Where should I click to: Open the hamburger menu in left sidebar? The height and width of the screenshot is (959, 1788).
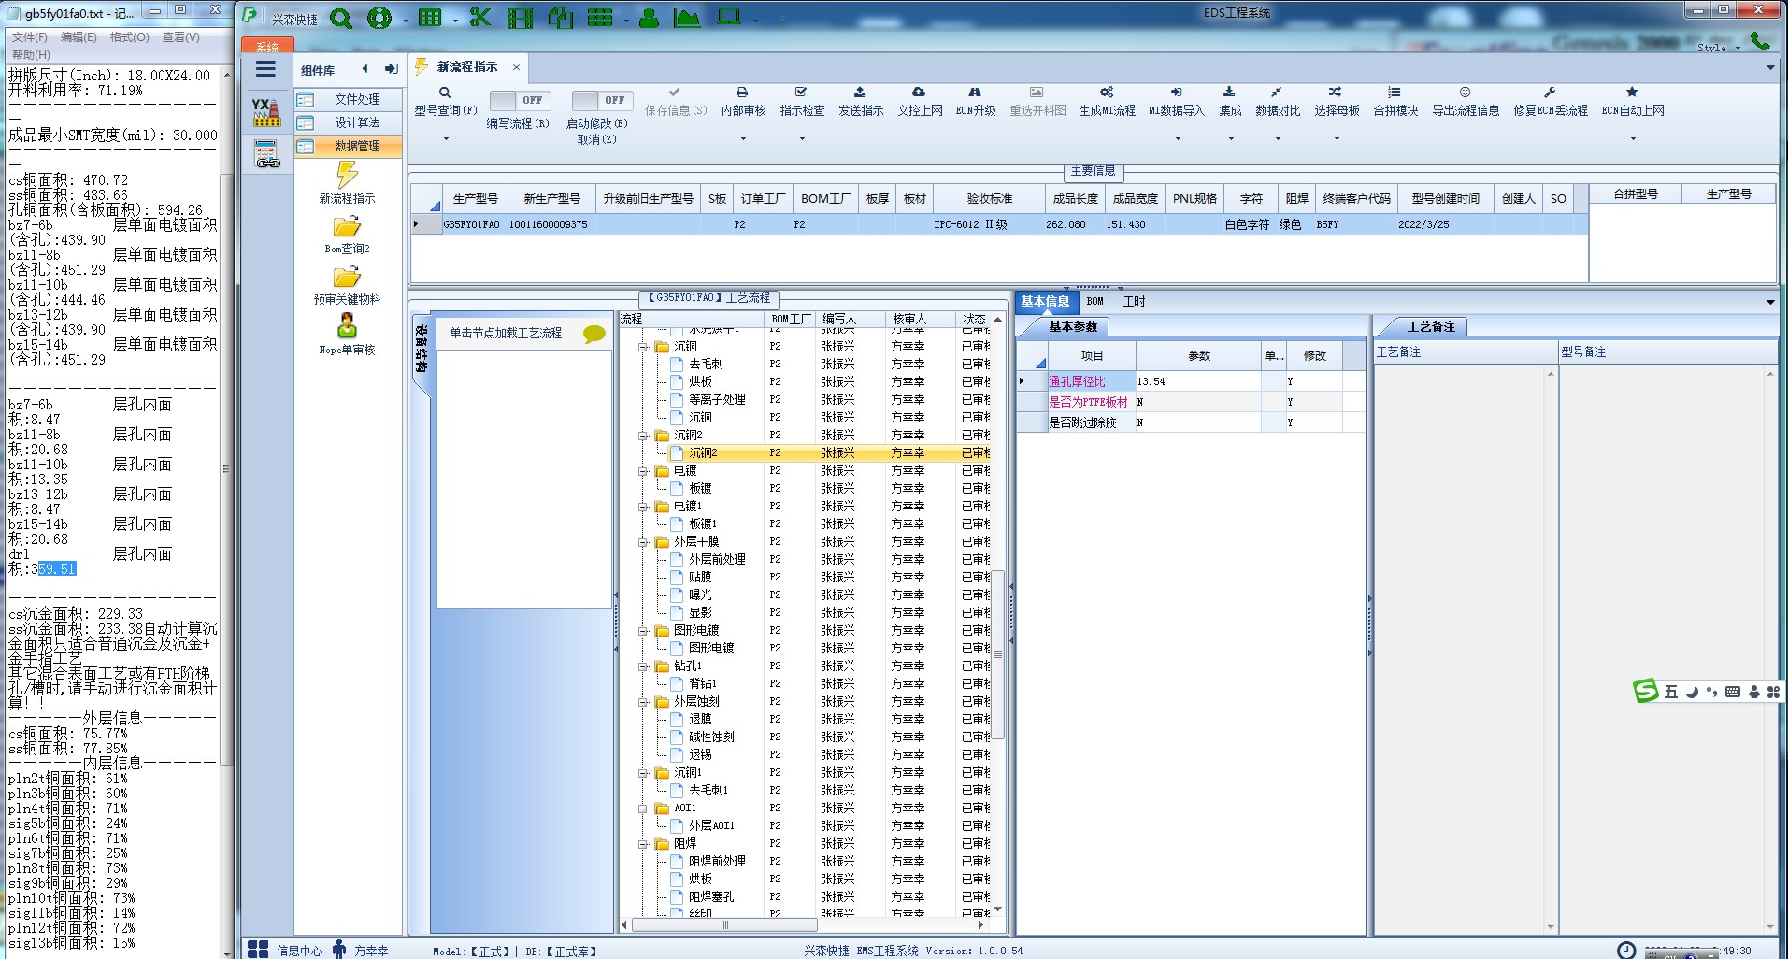[265, 69]
